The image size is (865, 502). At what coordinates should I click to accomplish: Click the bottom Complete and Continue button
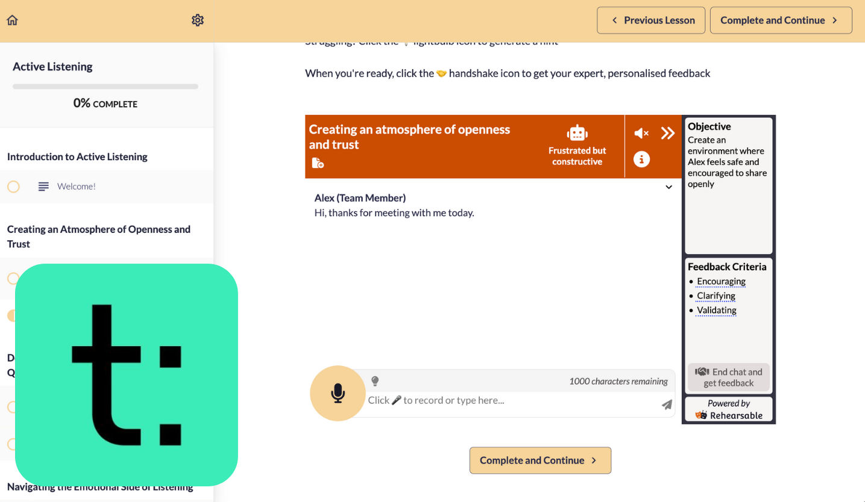[x=540, y=460]
